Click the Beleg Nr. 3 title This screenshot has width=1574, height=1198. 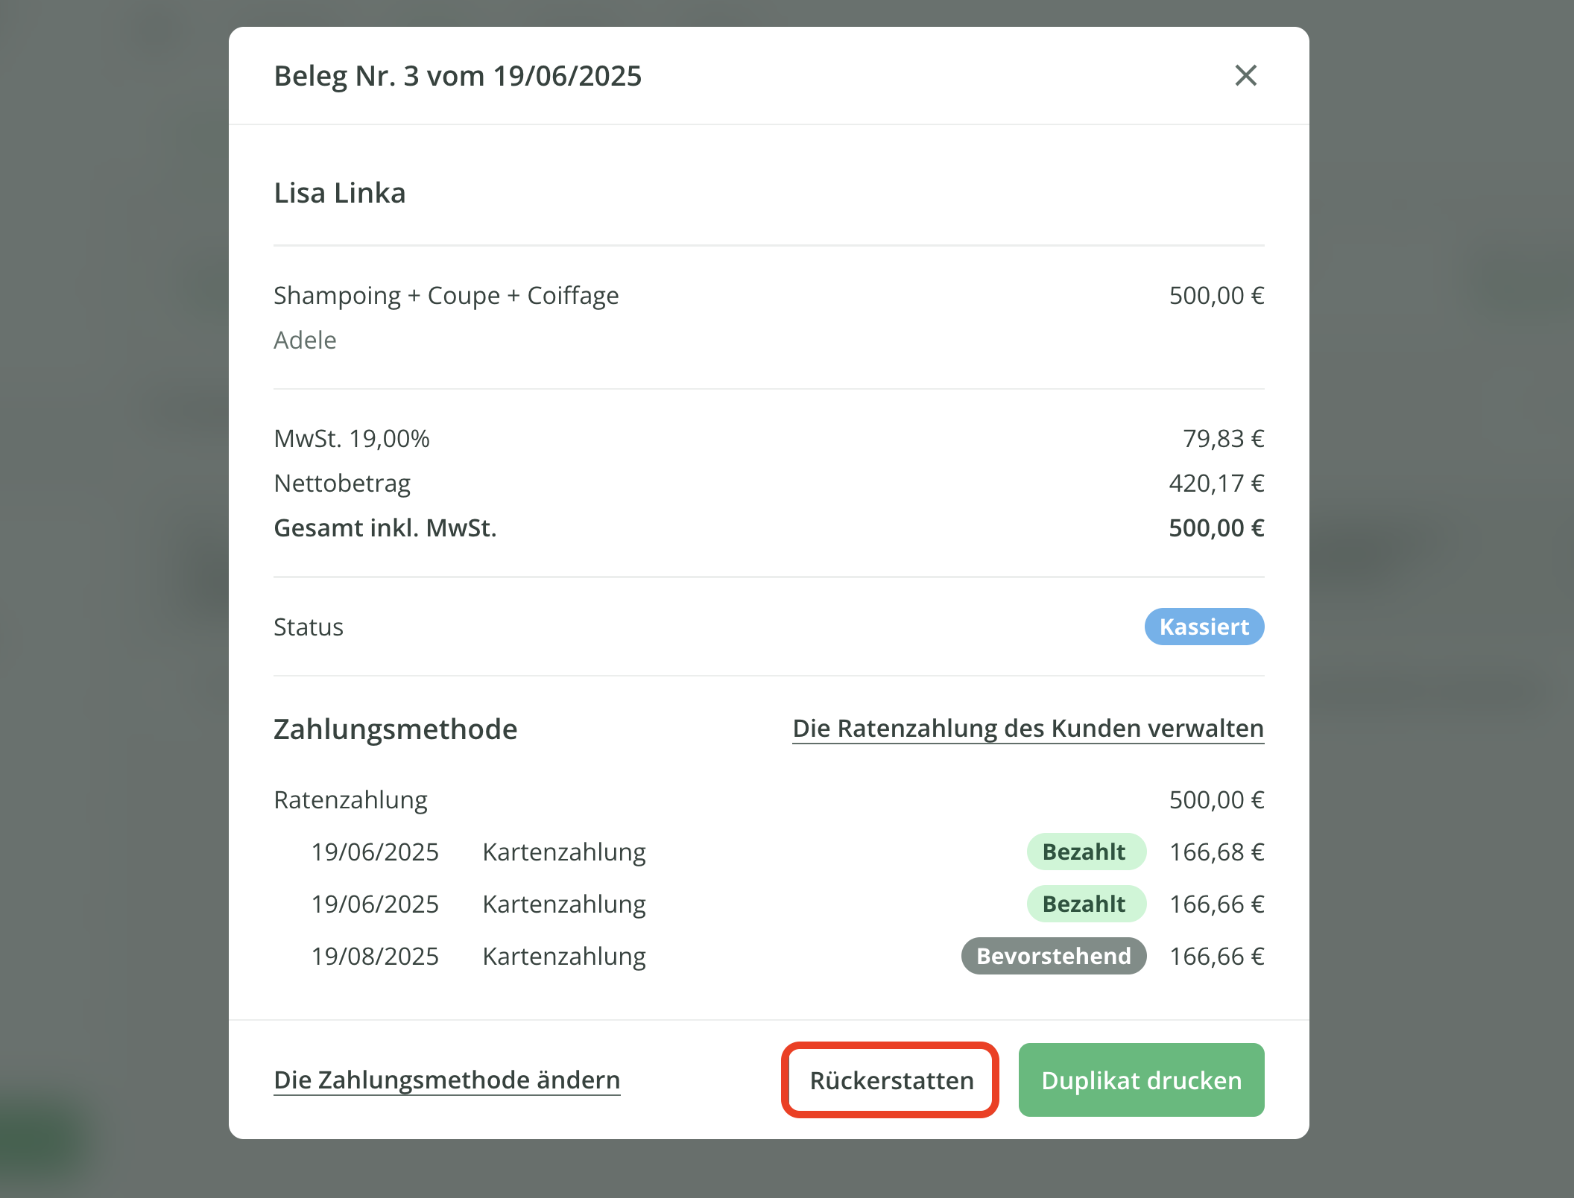click(458, 76)
